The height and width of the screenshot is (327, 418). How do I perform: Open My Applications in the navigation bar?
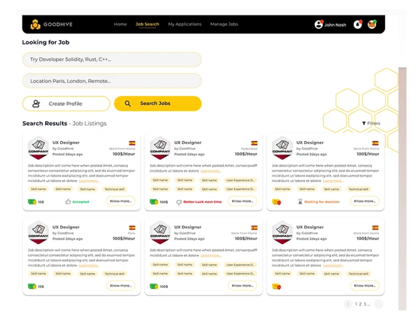click(185, 24)
